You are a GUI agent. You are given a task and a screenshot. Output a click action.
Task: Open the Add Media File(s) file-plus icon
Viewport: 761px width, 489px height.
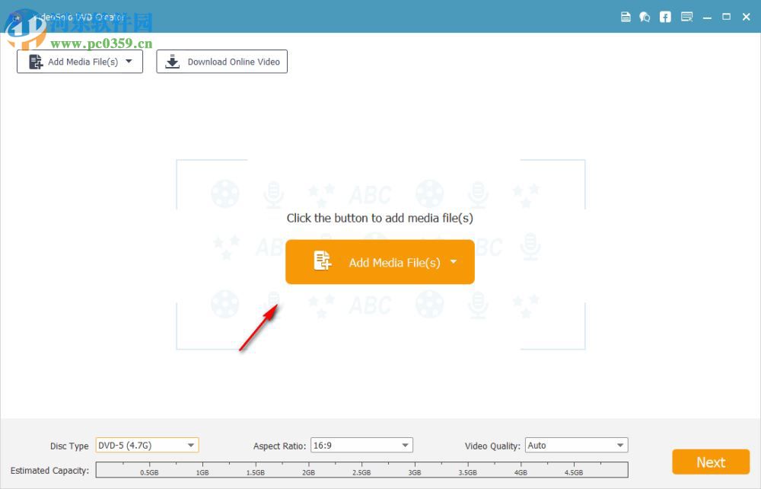click(x=36, y=62)
